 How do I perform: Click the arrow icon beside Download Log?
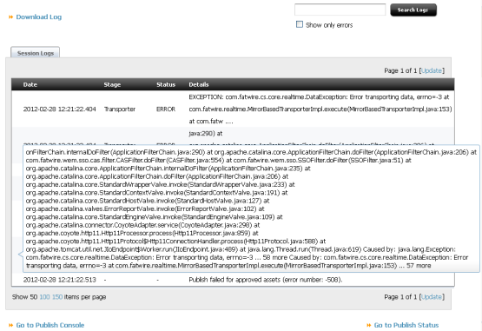pyautogui.click(x=11, y=17)
